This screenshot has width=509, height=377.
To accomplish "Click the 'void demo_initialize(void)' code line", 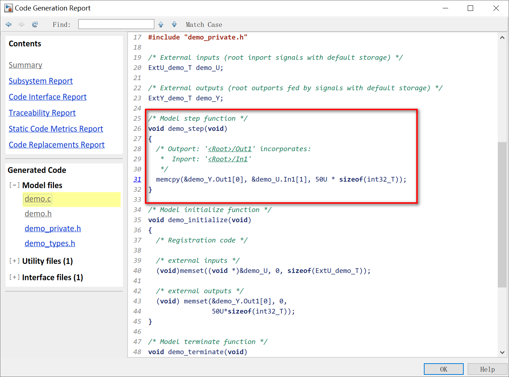I will [200, 220].
